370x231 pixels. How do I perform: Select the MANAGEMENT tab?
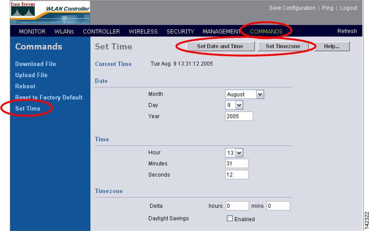pyautogui.click(x=222, y=31)
